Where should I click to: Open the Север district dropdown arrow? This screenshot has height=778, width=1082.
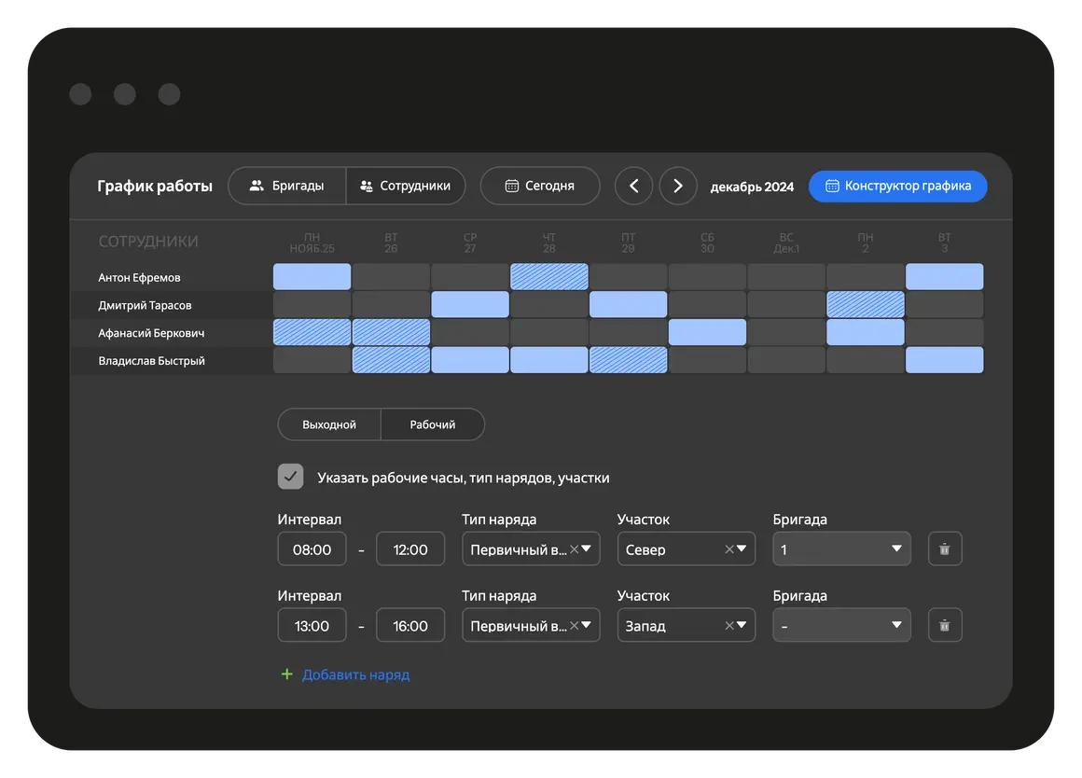pos(742,549)
